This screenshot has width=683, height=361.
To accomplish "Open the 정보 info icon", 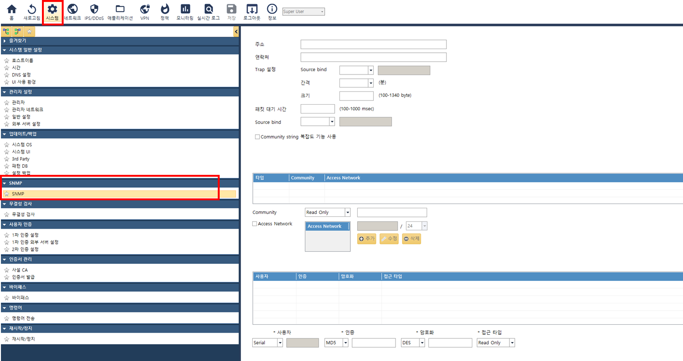I will coord(272,9).
